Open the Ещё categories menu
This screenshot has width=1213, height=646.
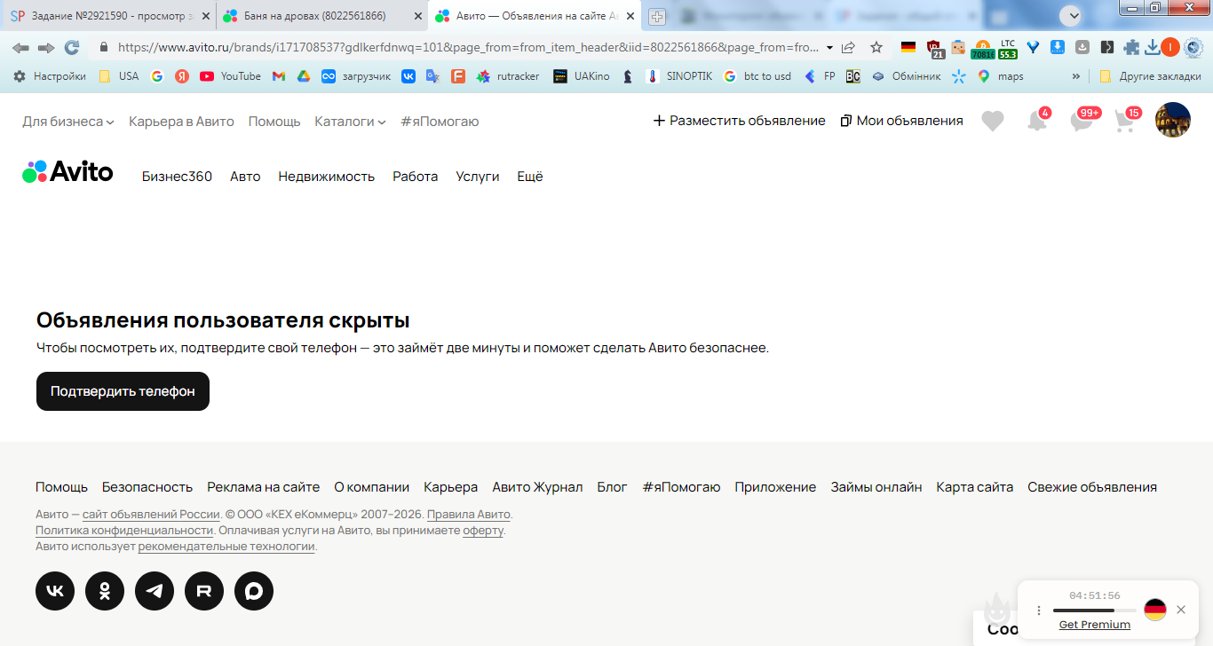pyautogui.click(x=530, y=177)
